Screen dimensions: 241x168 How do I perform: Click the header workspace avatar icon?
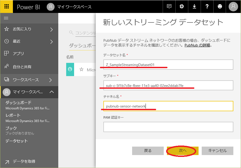click(x=51, y=7)
